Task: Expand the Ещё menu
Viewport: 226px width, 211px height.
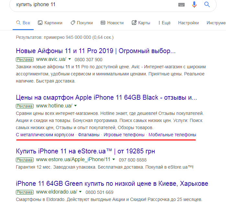Action: pos(164,23)
